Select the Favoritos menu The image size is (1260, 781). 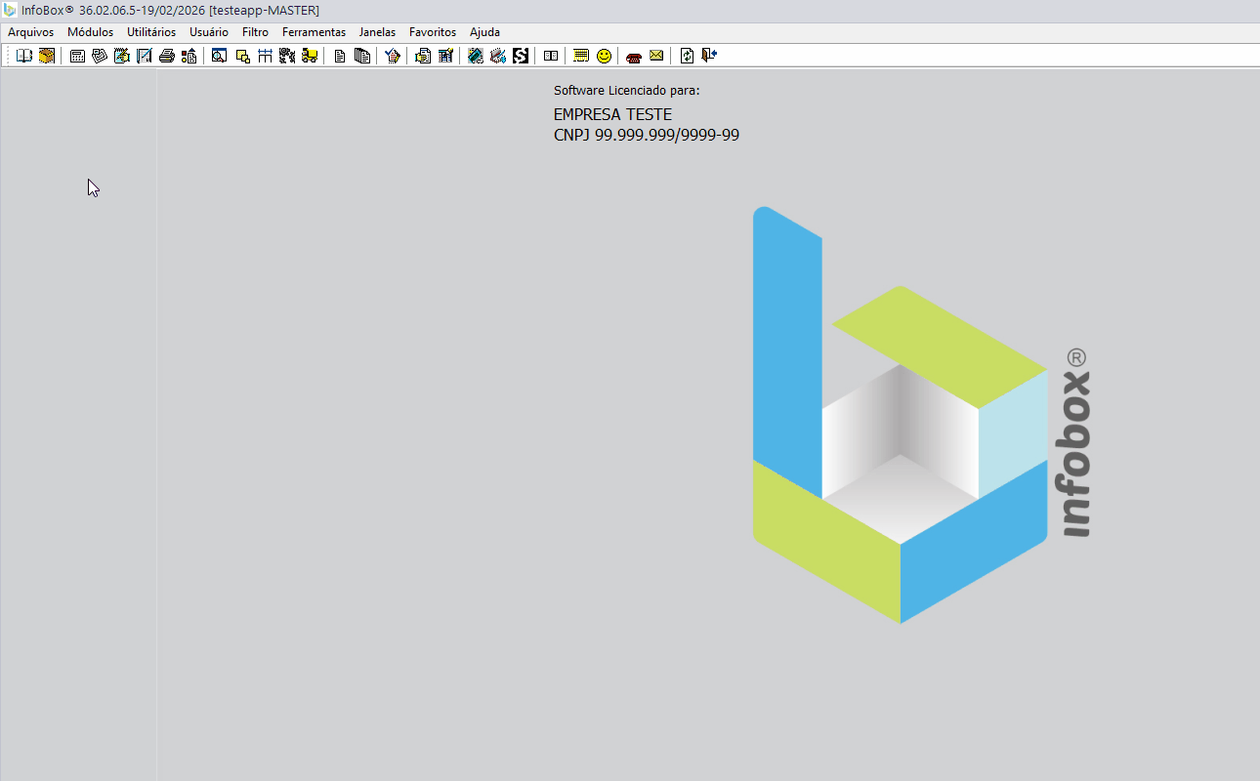pyautogui.click(x=432, y=32)
